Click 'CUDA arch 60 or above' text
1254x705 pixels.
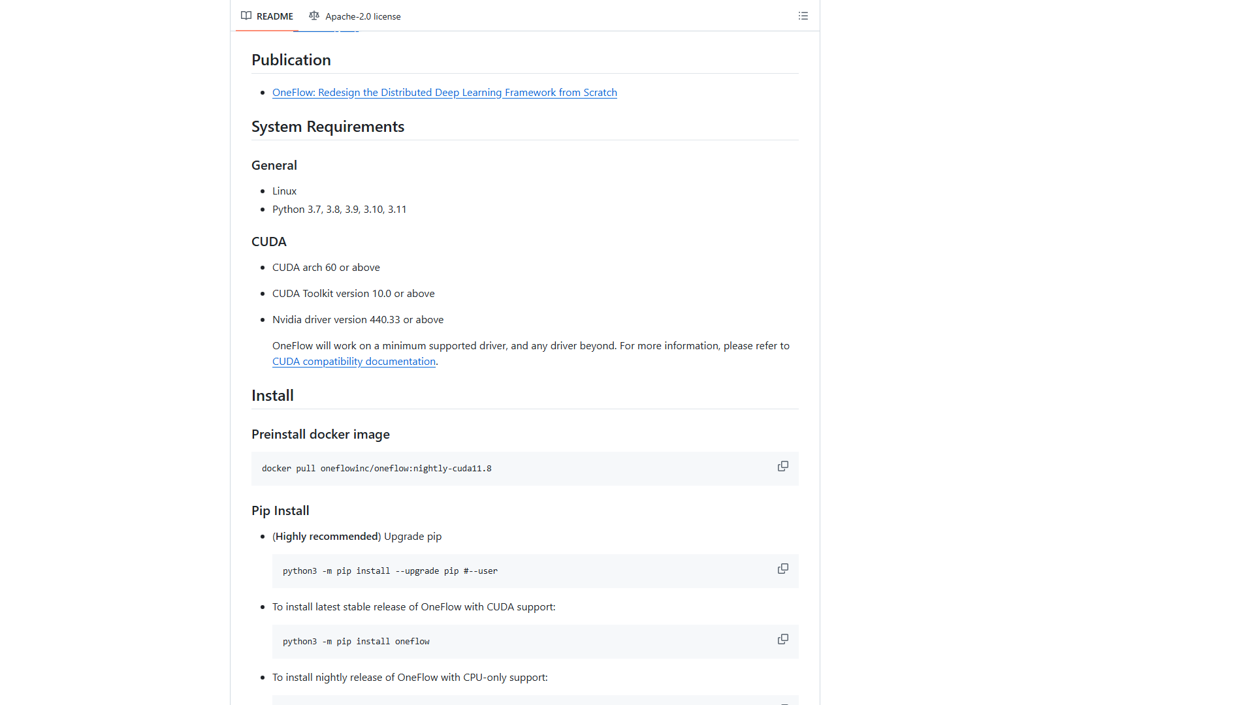pos(326,267)
